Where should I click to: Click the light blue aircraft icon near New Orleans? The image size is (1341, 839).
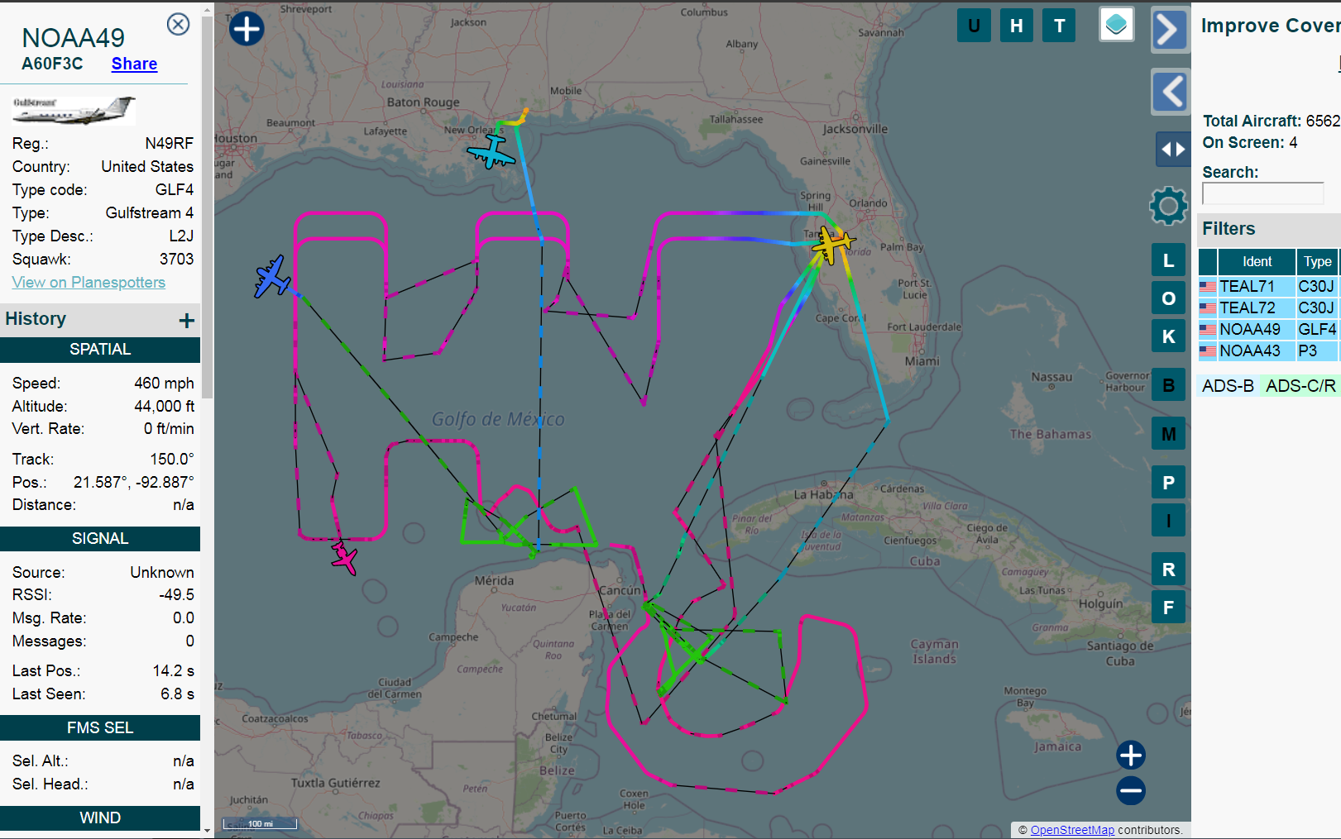491,151
